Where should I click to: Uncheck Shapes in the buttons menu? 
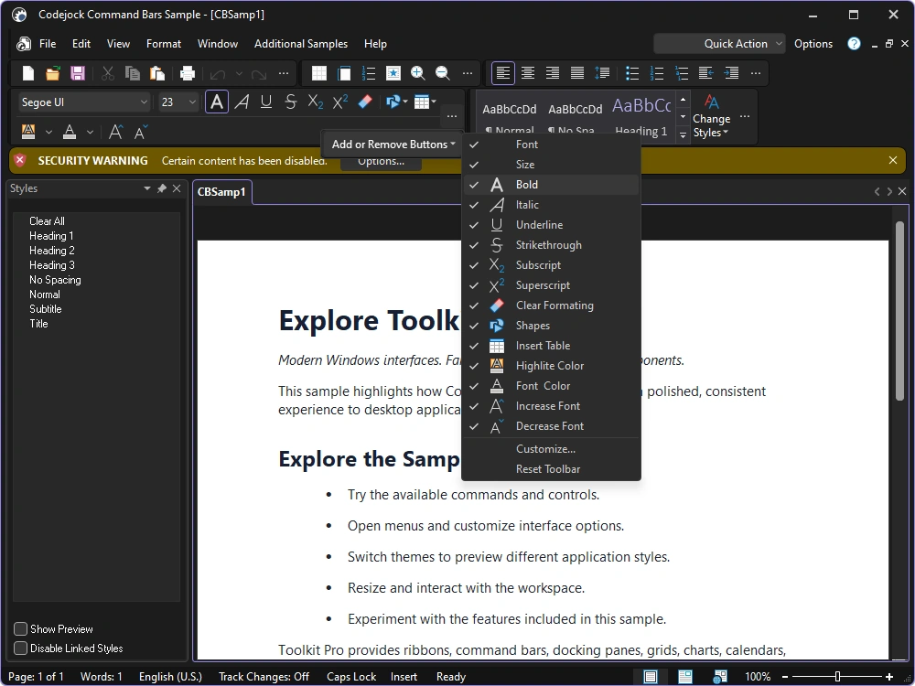point(551,326)
